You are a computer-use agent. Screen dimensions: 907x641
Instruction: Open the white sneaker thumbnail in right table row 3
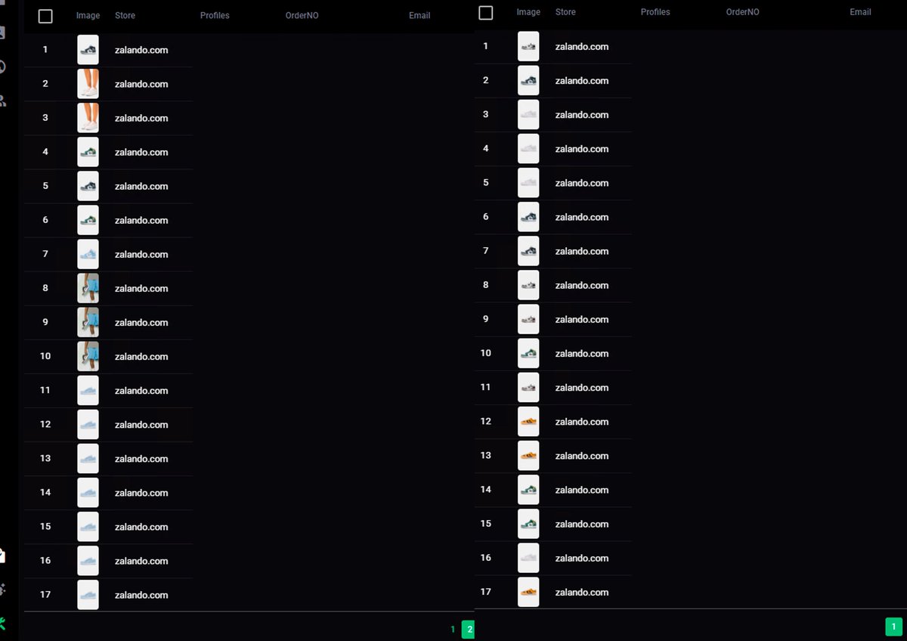coord(528,115)
